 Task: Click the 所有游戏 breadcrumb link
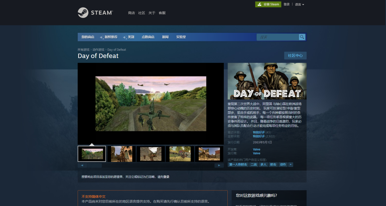pyautogui.click(x=83, y=50)
